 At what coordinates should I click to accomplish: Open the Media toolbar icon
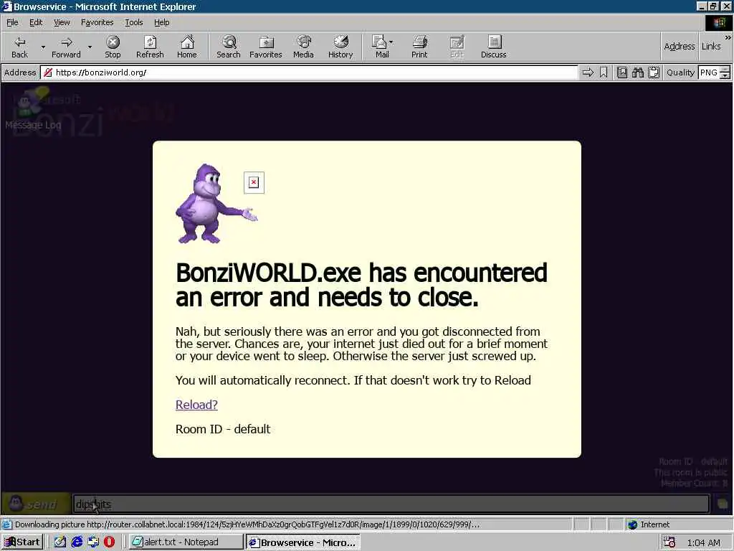click(303, 47)
